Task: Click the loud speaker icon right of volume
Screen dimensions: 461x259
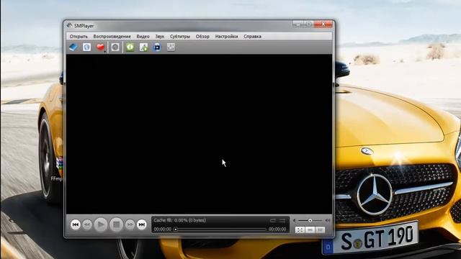Action: click(328, 220)
